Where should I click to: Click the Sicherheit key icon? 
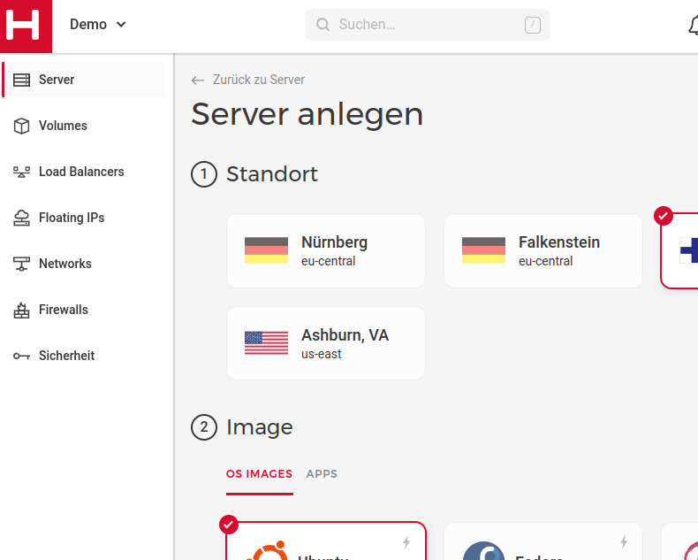coord(21,356)
